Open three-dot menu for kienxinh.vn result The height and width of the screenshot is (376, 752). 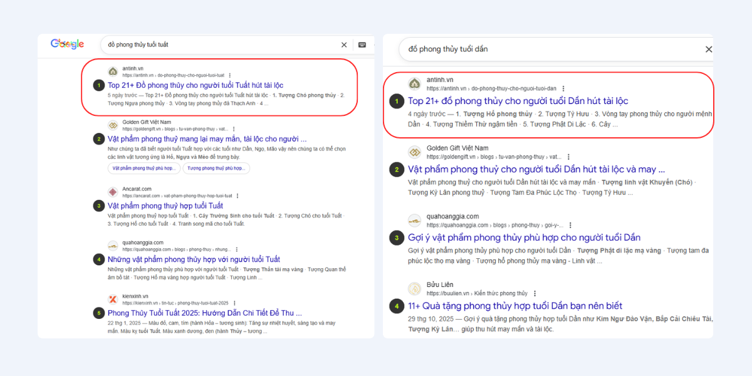(x=235, y=303)
